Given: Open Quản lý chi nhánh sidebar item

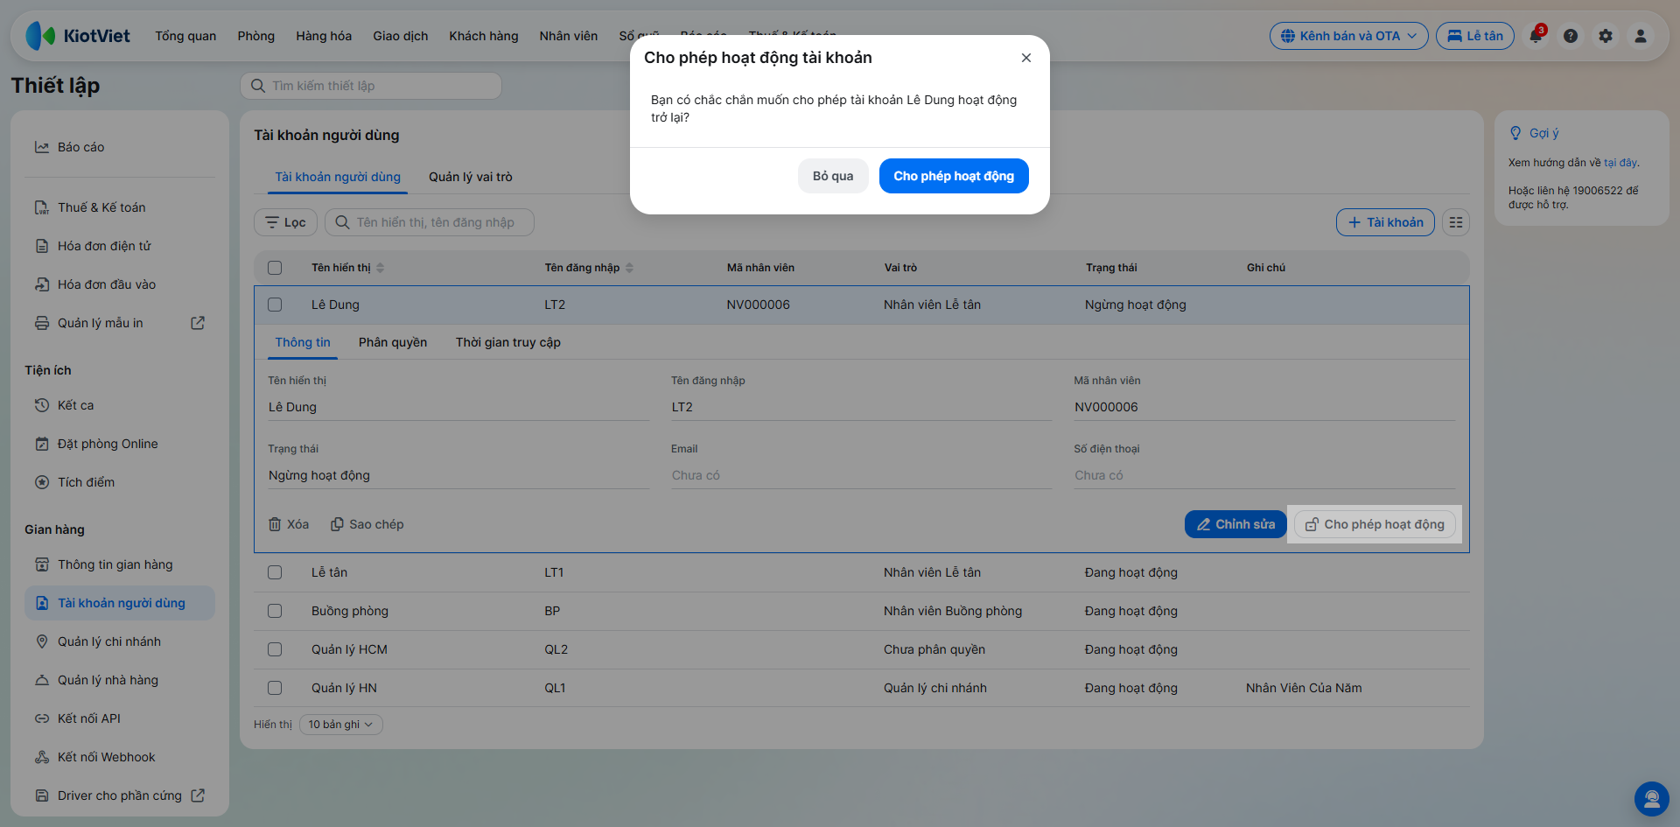Looking at the screenshot, I should (120, 641).
